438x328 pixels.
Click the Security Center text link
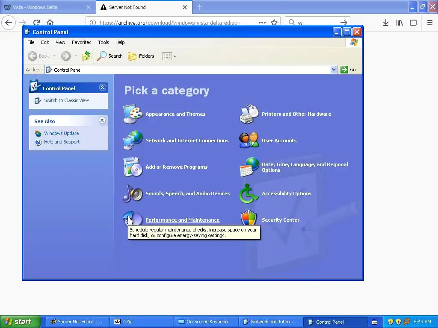281,220
